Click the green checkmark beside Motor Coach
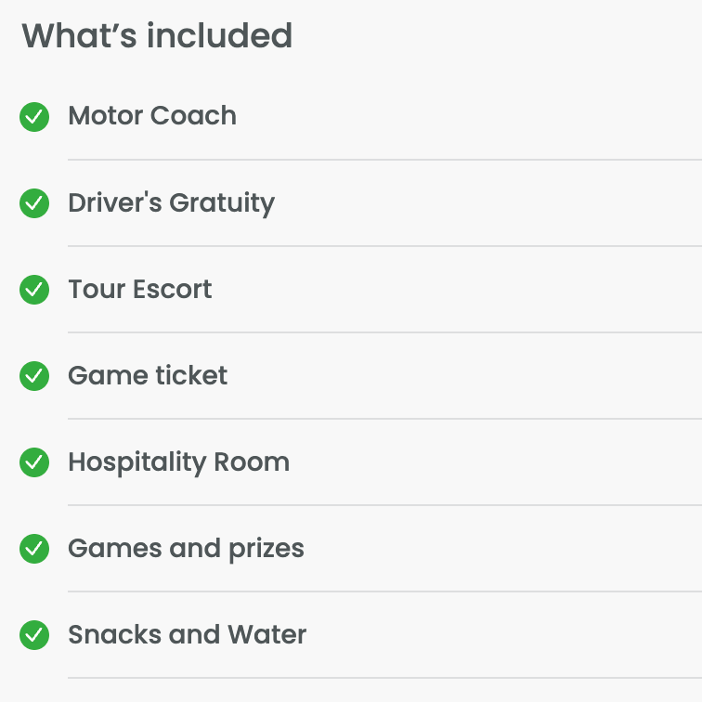702x702 pixels. (x=34, y=117)
